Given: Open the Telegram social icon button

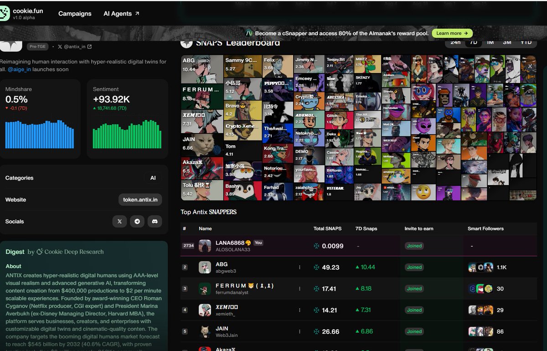Looking at the screenshot, I should pyautogui.click(x=137, y=222).
